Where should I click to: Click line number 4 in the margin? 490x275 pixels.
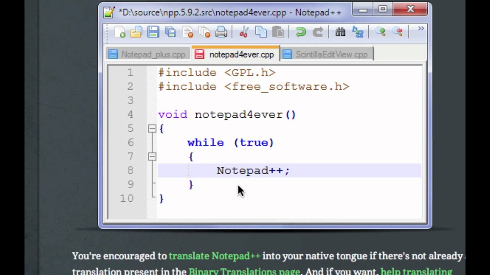point(130,115)
